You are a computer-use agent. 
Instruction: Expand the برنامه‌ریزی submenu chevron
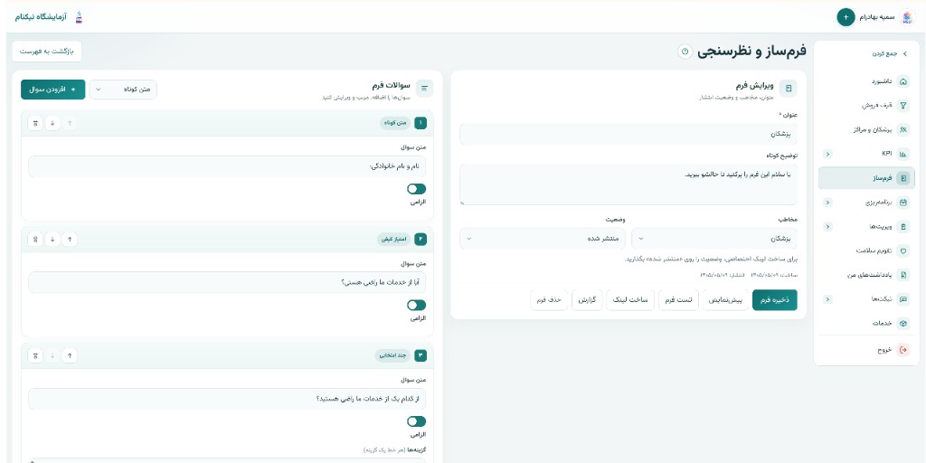(x=827, y=203)
